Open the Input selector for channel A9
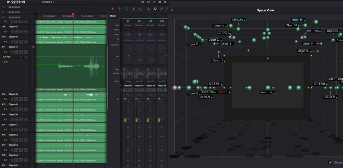The height and width of the screenshot is (168, 343). (150, 25)
